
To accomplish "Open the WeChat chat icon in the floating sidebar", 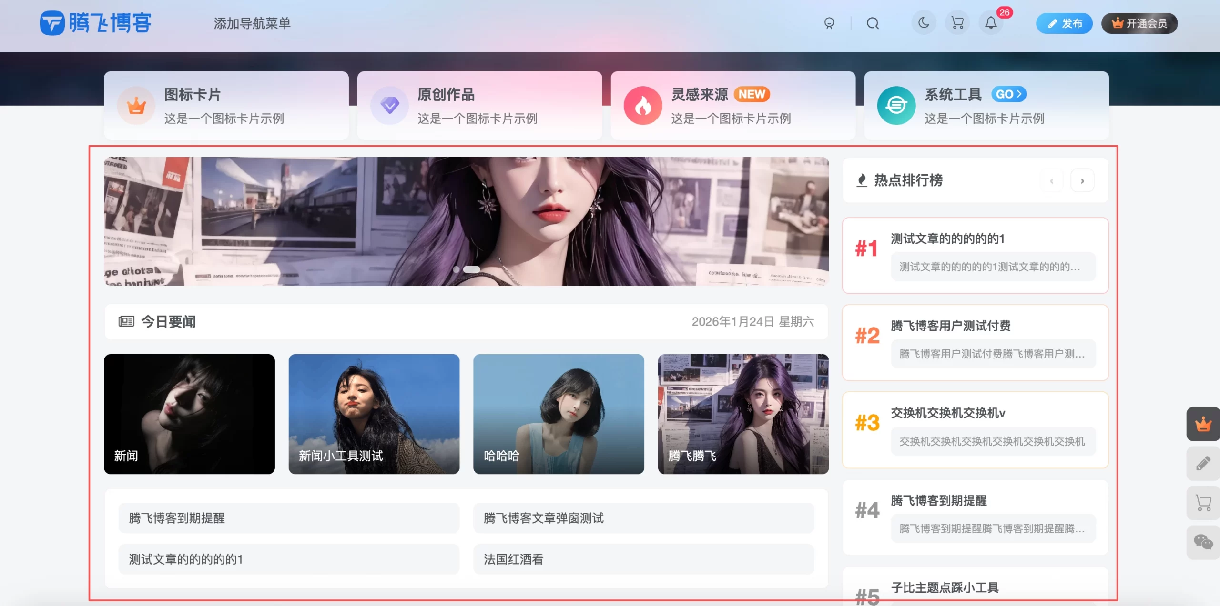I will [x=1203, y=542].
